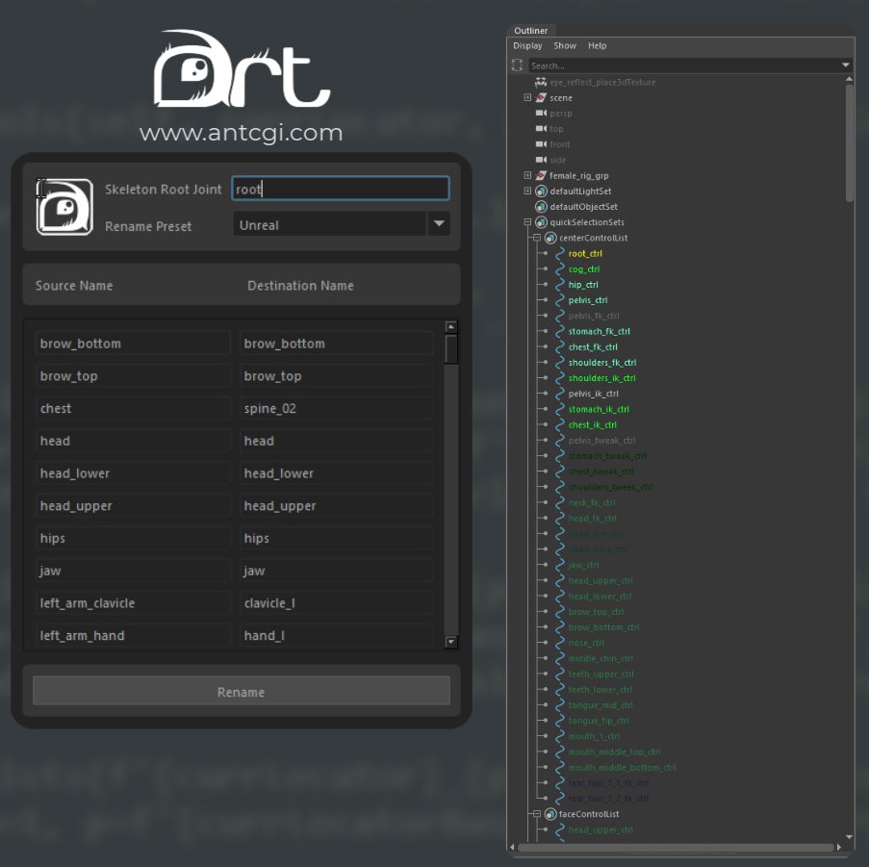Click the faceControlList set icon

click(550, 814)
